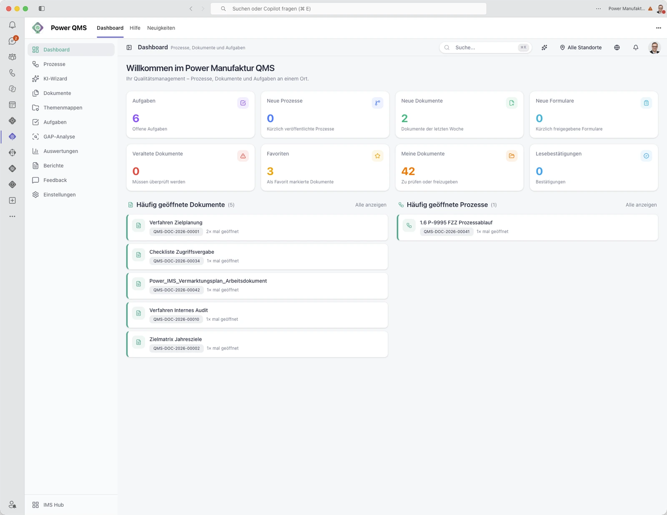Switch to the Neuigkeiten tab
The image size is (667, 515).
[x=161, y=28]
